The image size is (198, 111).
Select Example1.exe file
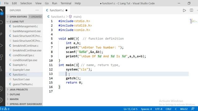(x=21, y=70)
